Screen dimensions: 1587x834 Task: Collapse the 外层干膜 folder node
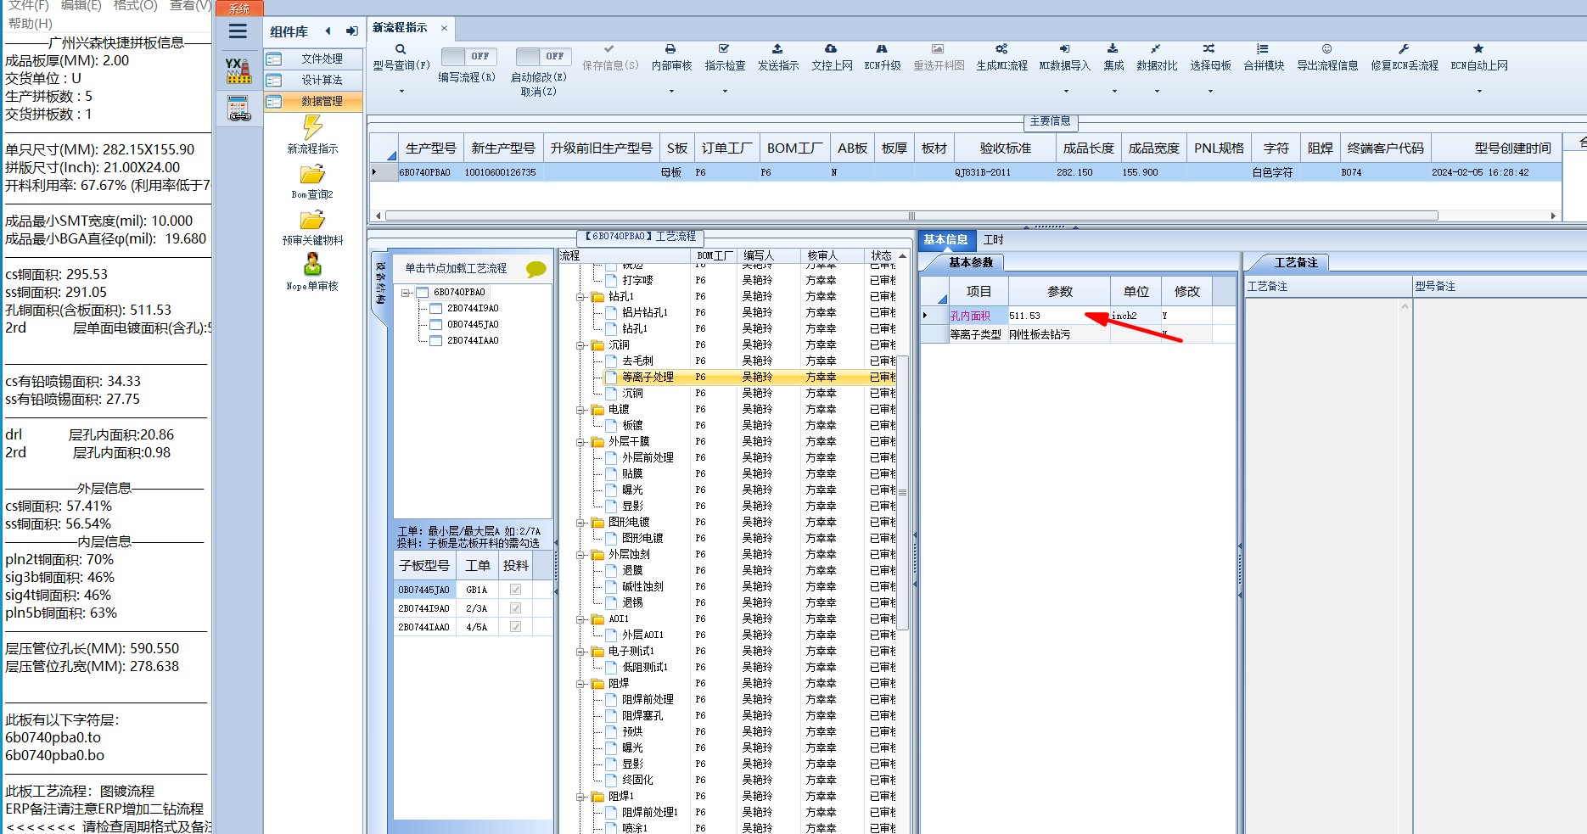click(x=581, y=442)
